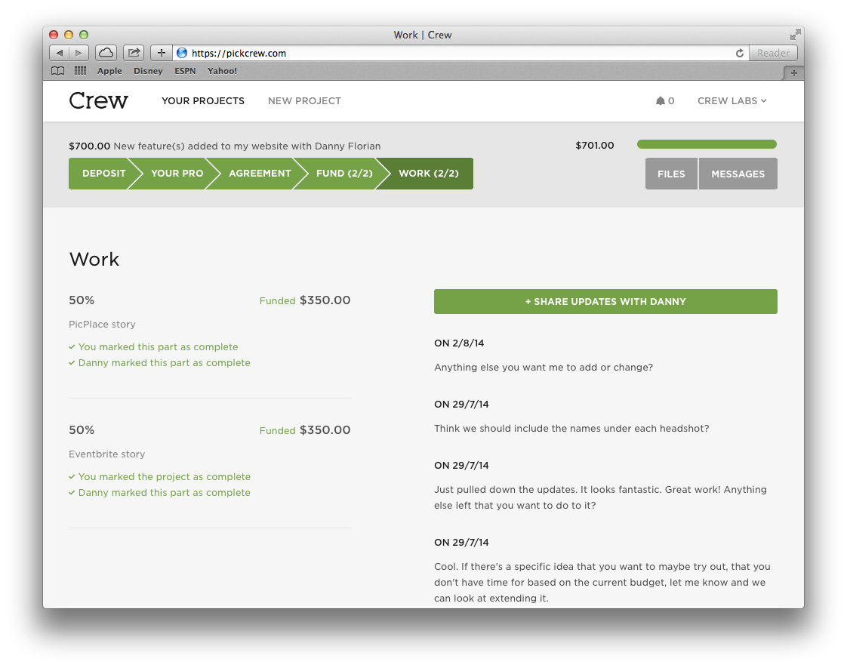The height and width of the screenshot is (668, 847).
Task: Click the Share icon in Safari toolbar
Action: point(134,53)
